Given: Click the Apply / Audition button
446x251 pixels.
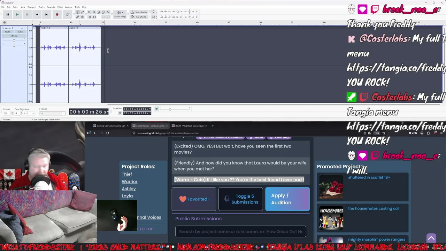Looking at the screenshot, I should coord(287,199).
